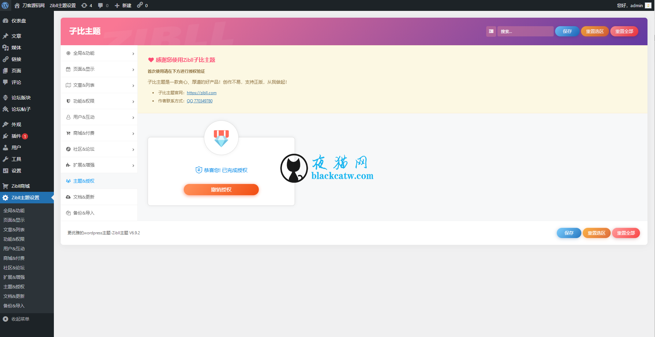Click the 评论 comment icon in sidebar

click(5, 82)
